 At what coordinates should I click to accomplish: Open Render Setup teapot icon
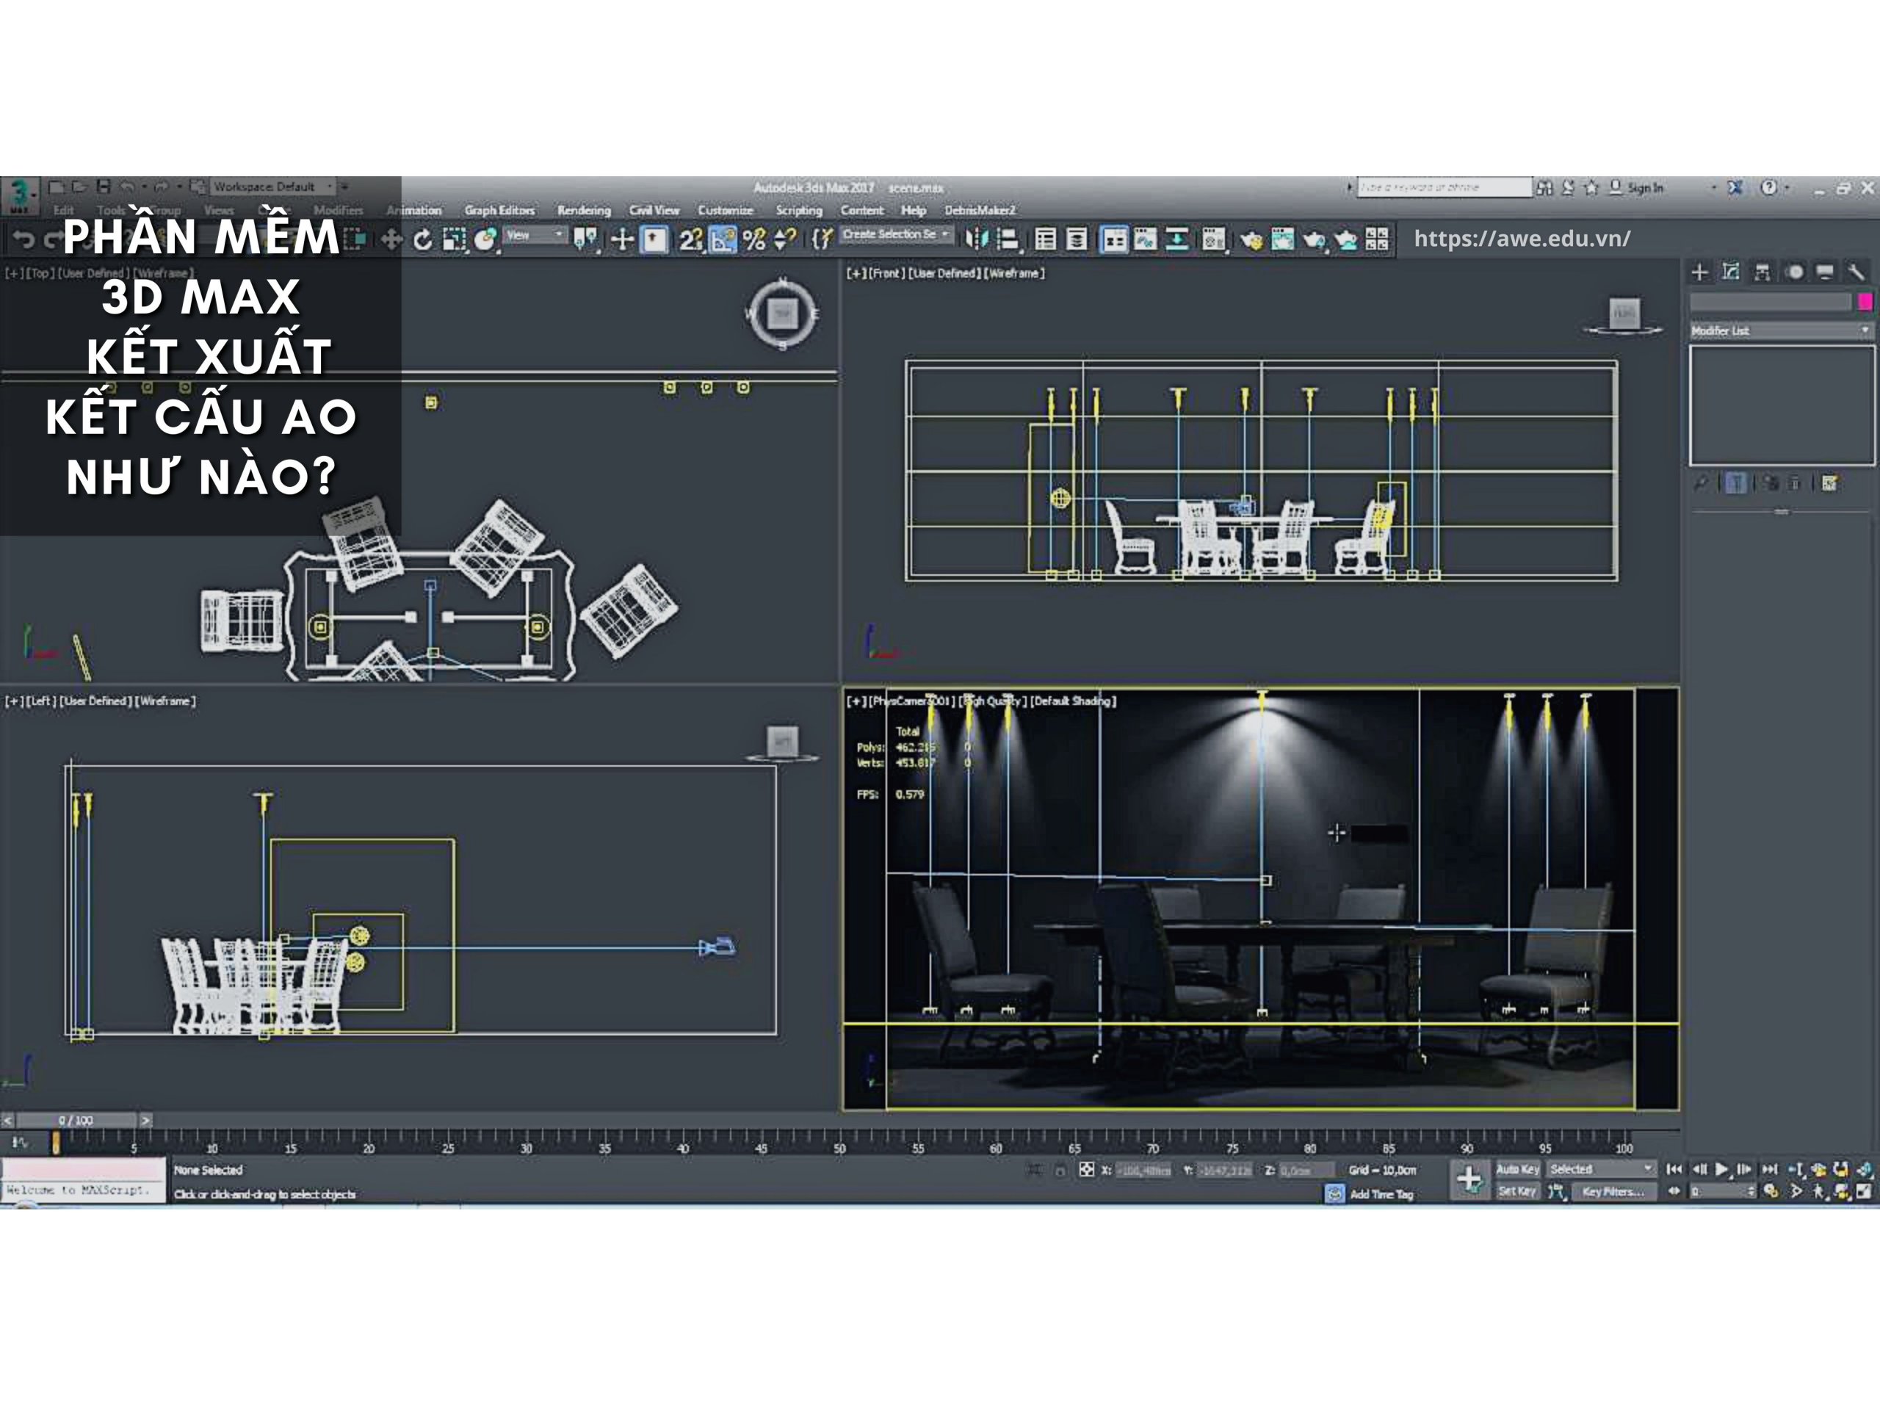(x=1251, y=239)
